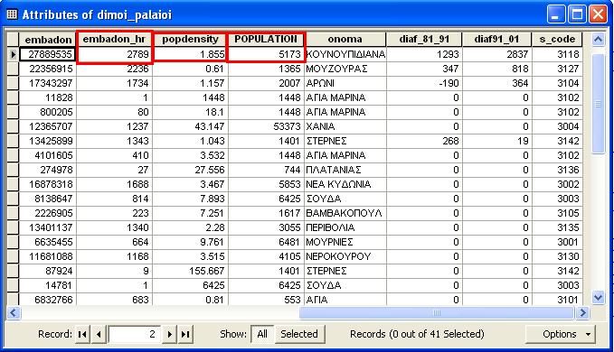Click horizontal scrollbar left arrow
This screenshot has width=614, height=352.
[14, 313]
